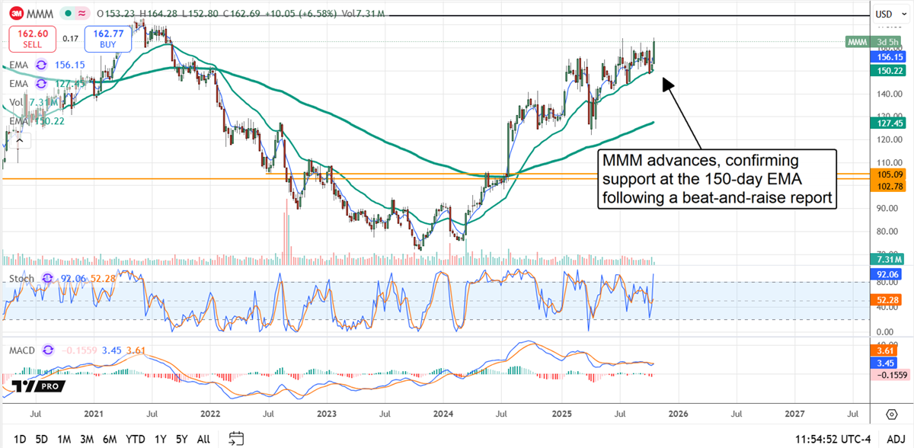Select the All time range
Viewport: 914px width, 448px height.
click(x=203, y=438)
